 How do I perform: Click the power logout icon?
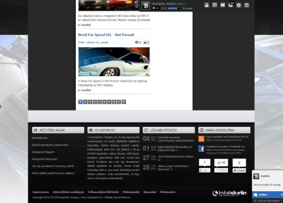[247, 5]
